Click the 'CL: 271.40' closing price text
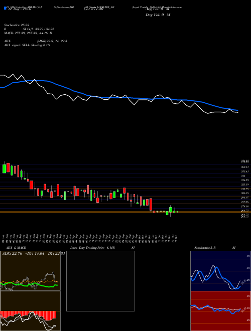The image size is (251, 331). tap(93, 9)
